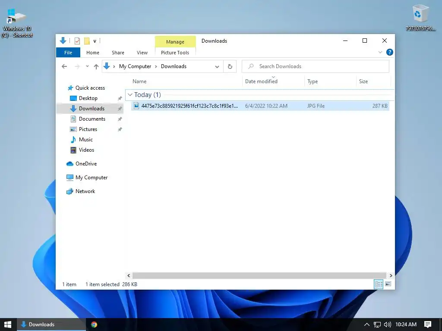Click the 287 KB size cell
Viewport: 442px width, 331px height.
click(x=380, y=106)
